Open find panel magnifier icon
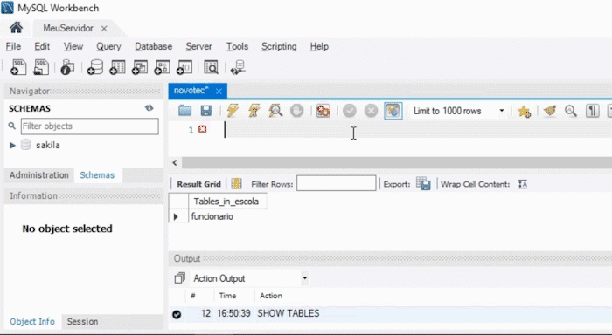This screenshot has width=612, height=335. 571,111
